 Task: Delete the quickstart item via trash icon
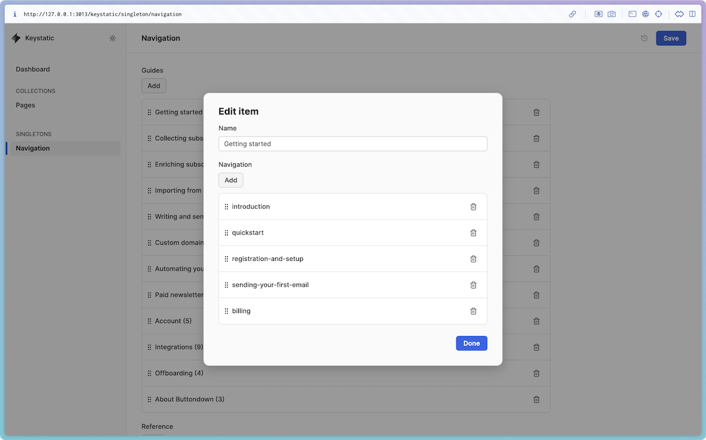(474, 233)
